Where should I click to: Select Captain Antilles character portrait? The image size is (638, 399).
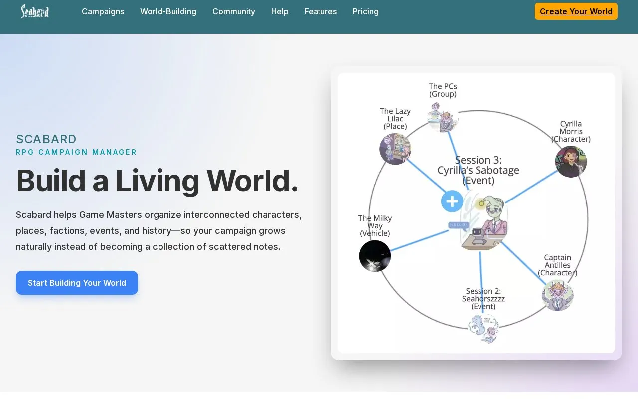(x=558, y=295)
